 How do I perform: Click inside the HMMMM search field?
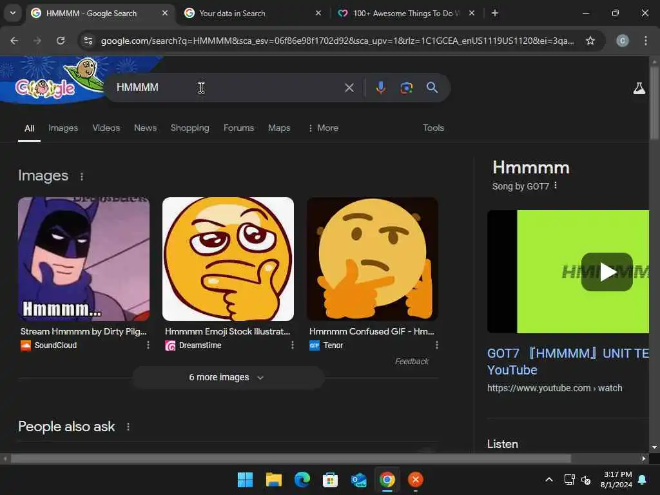(x=228, y=88)
